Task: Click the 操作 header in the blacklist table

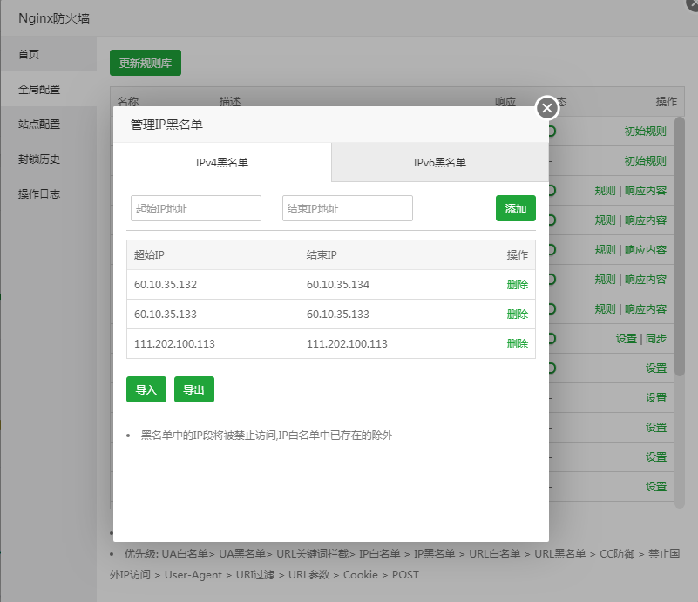Action: (x=518, y=255)
